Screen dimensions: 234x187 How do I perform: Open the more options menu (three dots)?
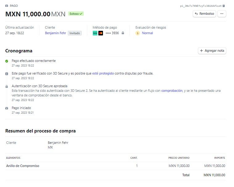[x=222, y=14]
